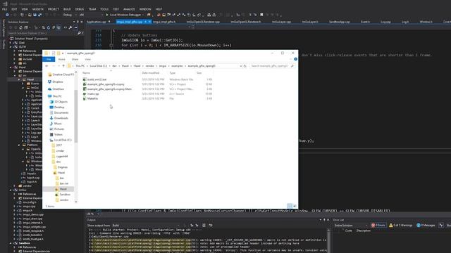Click the build_win32.bat file icon
Viewport: 451px width, 253px height.
click(85, 79)
